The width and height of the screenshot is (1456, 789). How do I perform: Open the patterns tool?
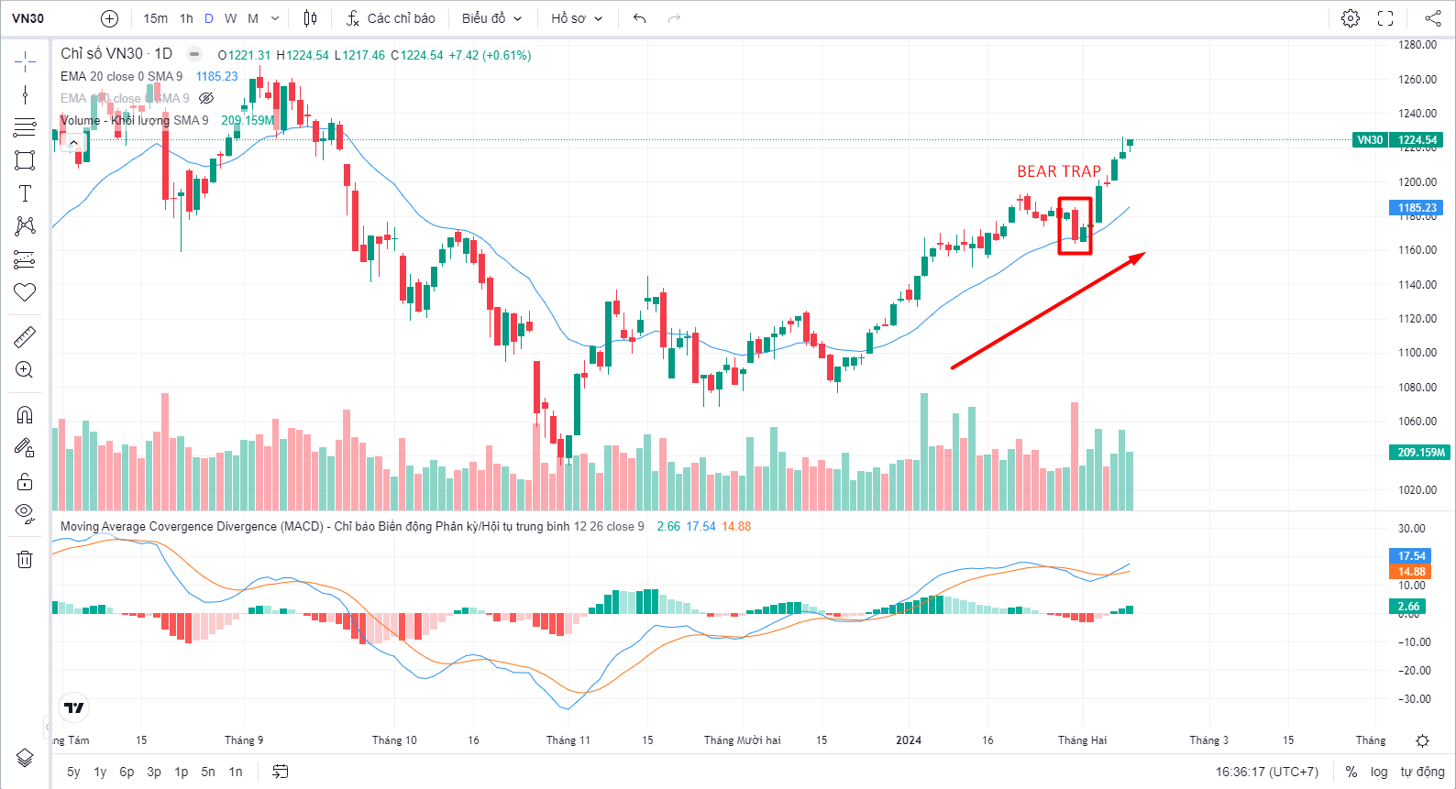(x=25, y=226)
